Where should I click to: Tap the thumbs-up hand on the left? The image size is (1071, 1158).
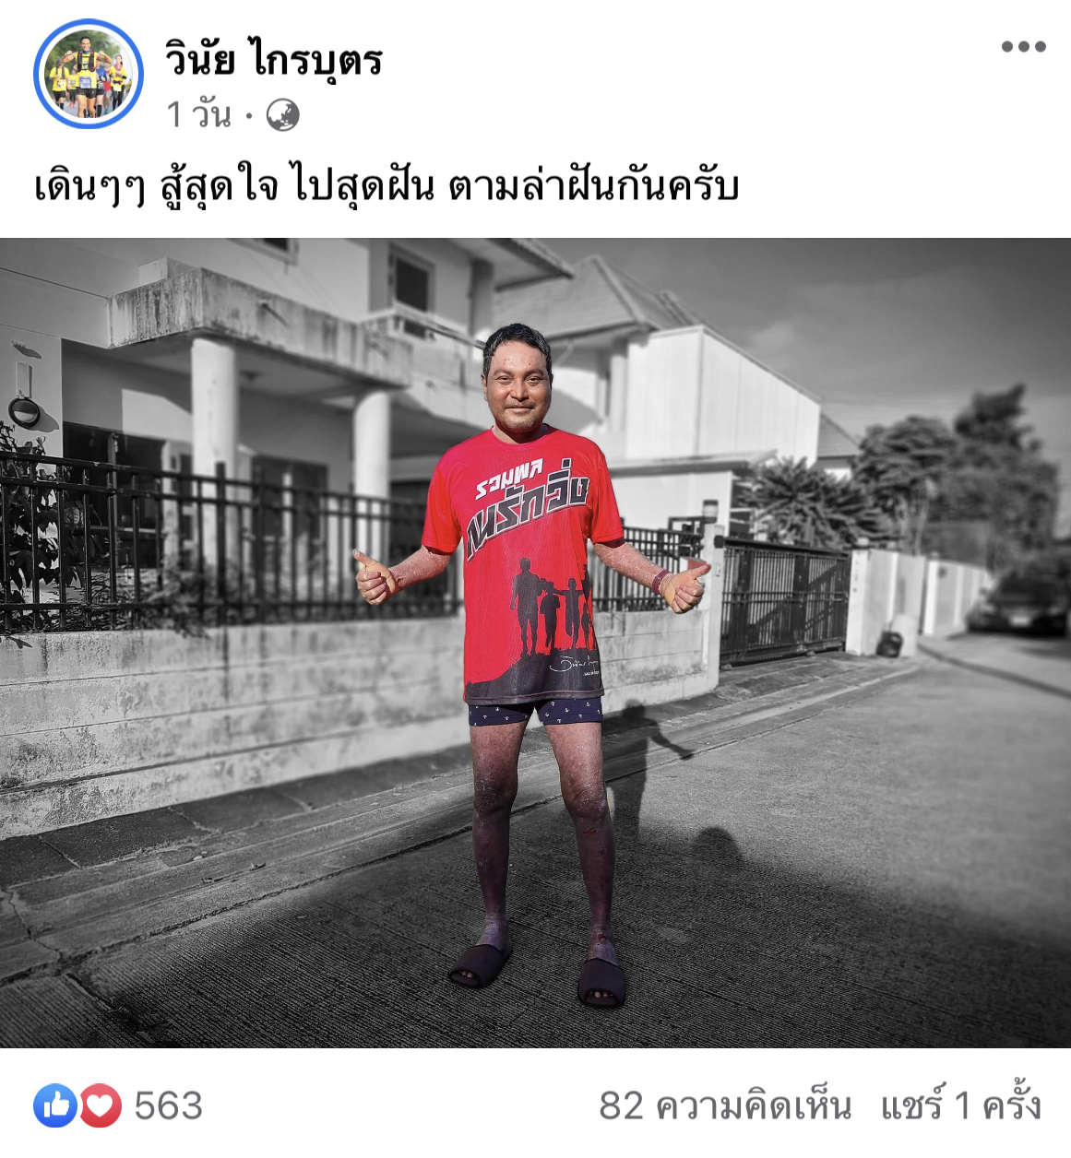coord(375,576)
